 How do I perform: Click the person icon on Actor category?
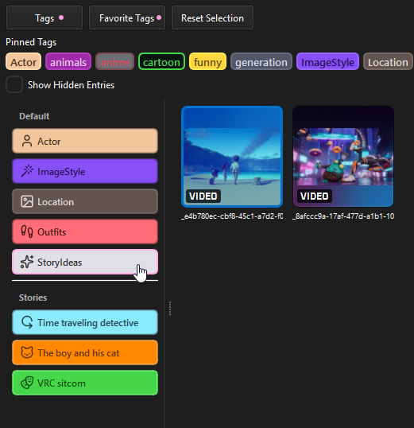(27, 141)
